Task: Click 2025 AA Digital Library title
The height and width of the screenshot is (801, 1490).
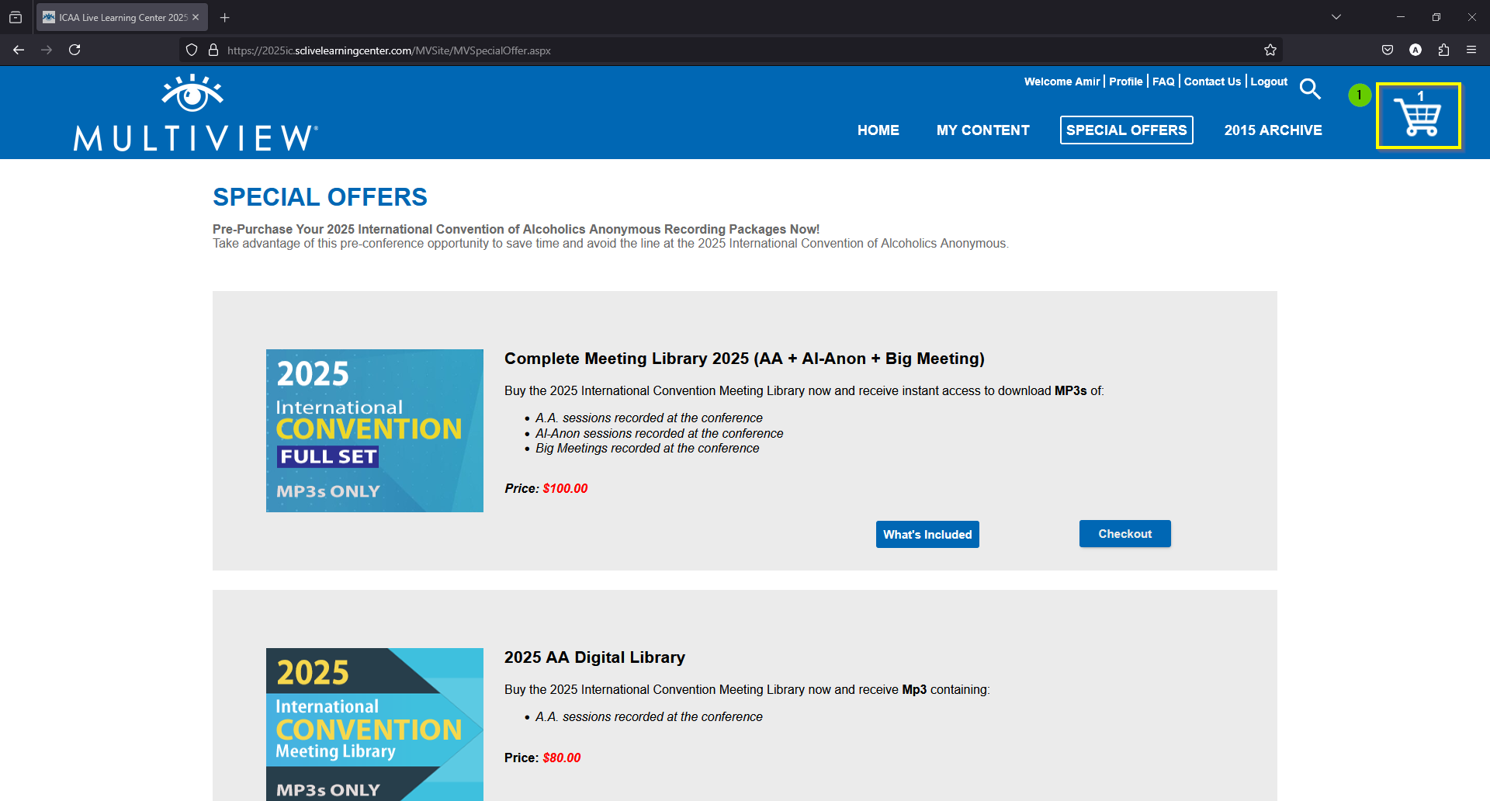Action: (x=594, y=657)
